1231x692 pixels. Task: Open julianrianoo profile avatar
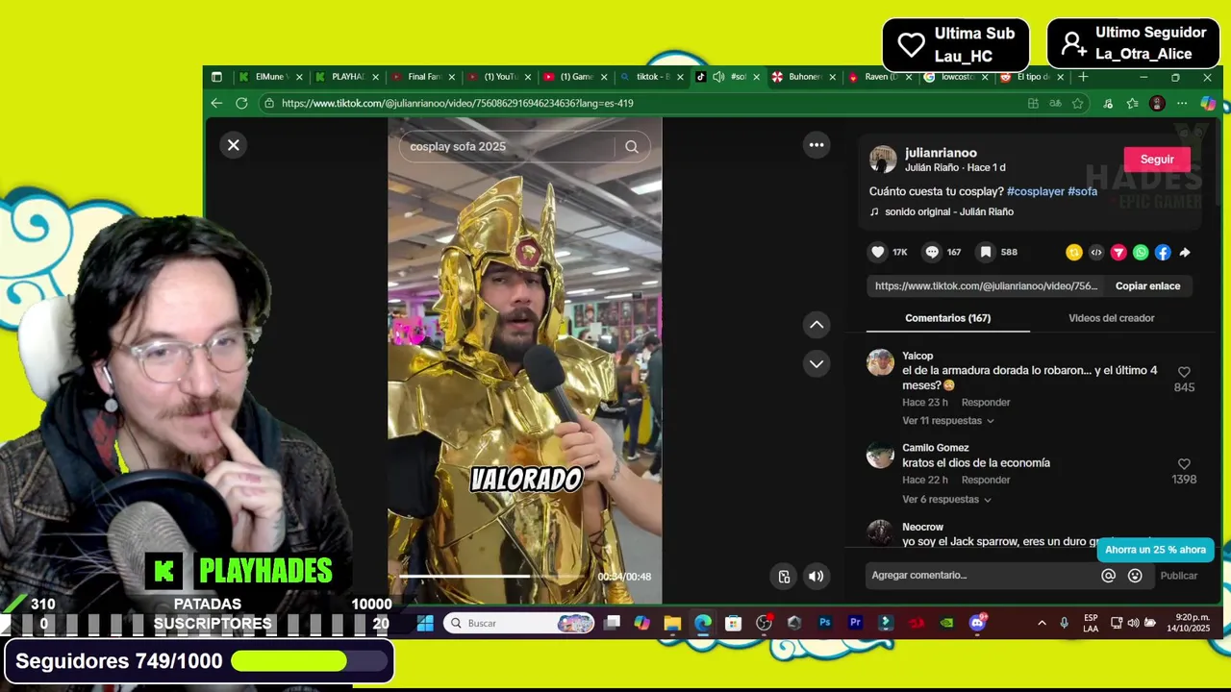(883, 160)
